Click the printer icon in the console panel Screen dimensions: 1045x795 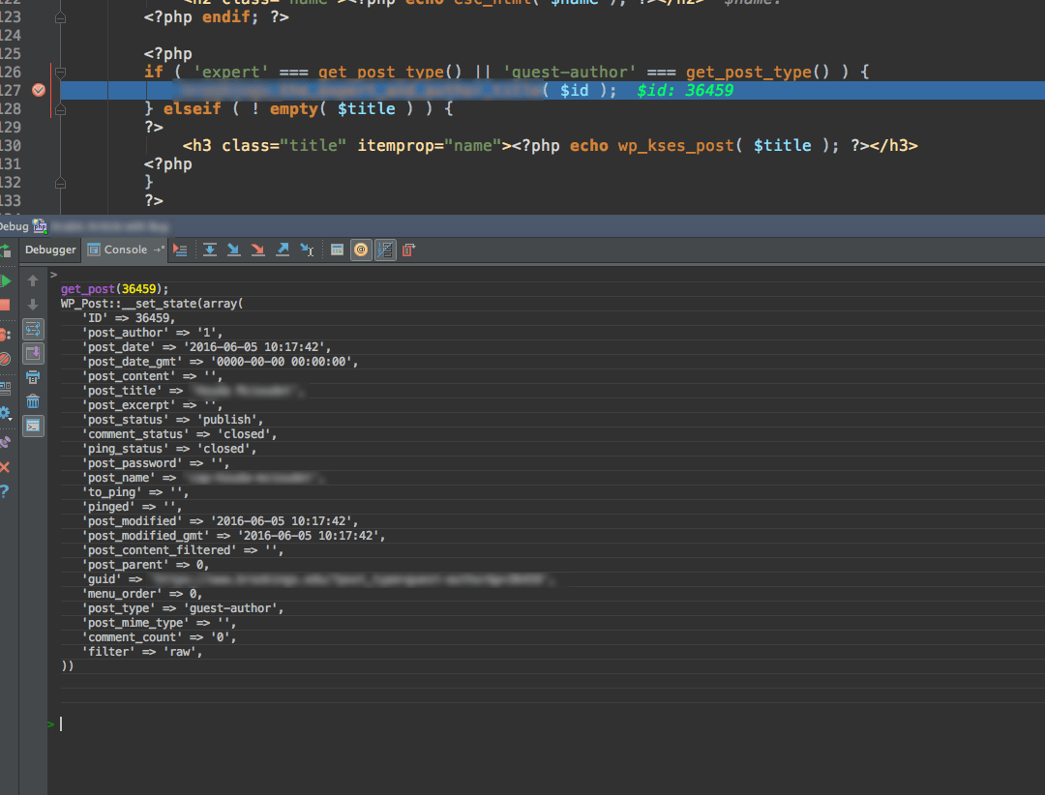tap(32, 377)
